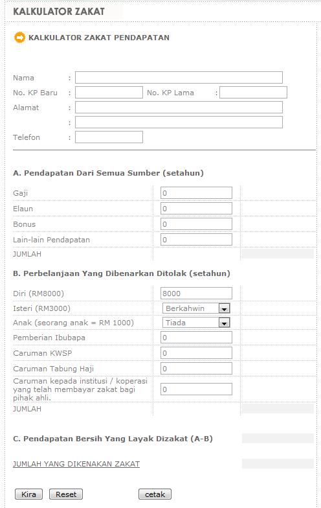Select the Lain-lain Pendapatan field
The height and width of the screenshot is (508, 321).
point(197,240)
